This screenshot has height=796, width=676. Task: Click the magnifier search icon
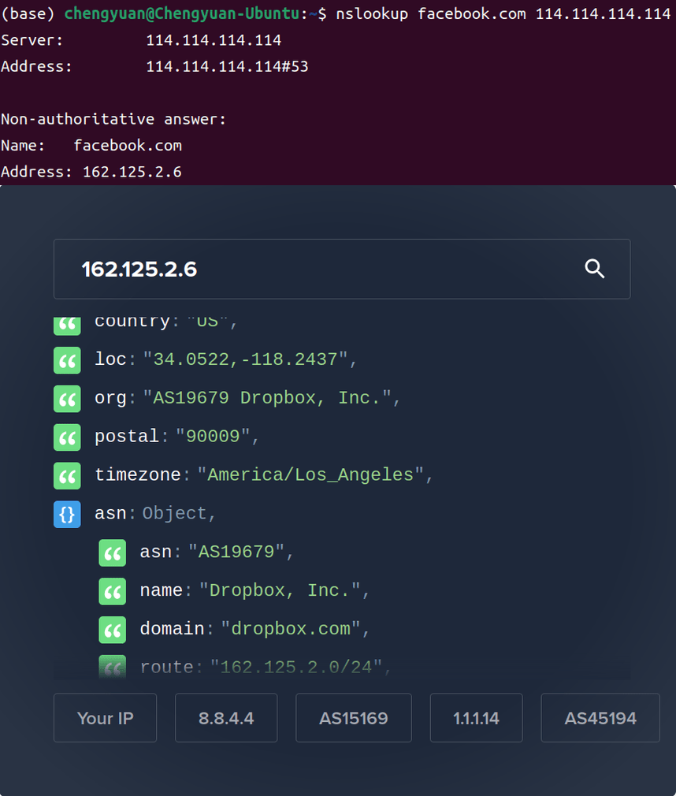click(x=594, y=269)
